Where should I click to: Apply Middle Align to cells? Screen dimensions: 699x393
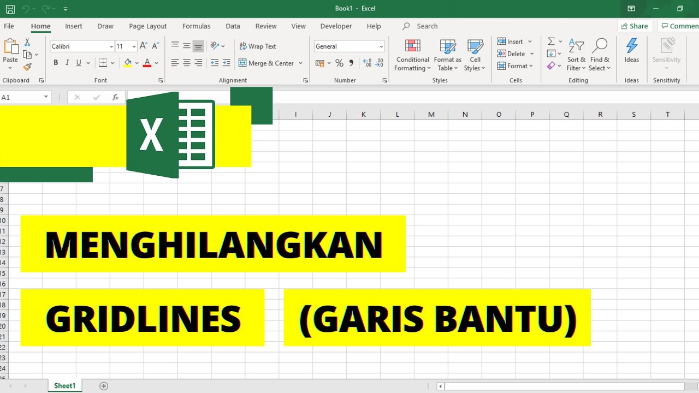click(187, 46)
